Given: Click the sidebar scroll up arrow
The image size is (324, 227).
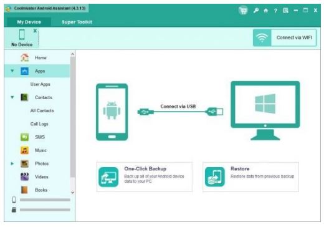Looking at the screenshot, I should click(72, 54).
